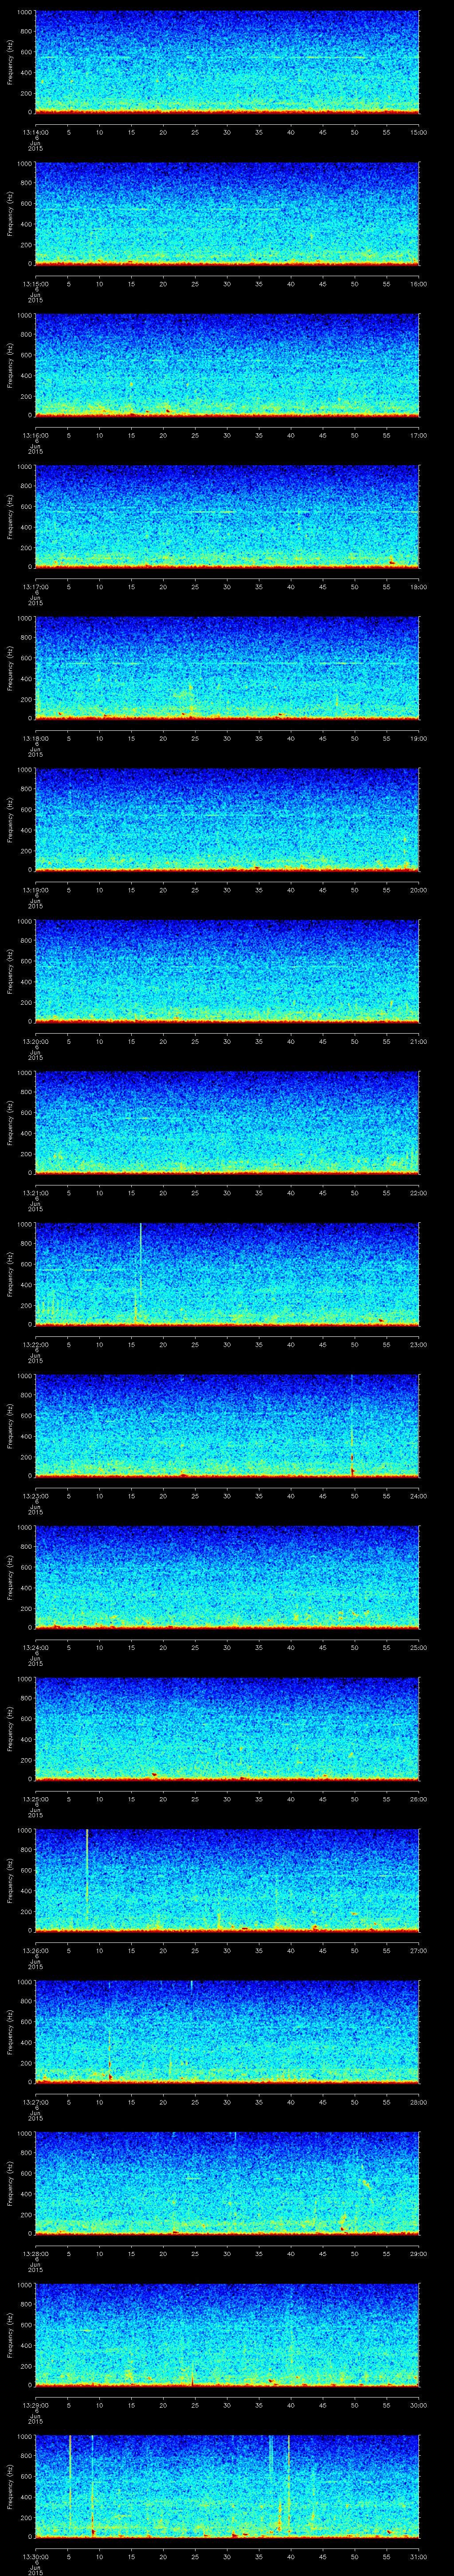
Task: Click the 25:00 end time label
Action: click(x=418, y=1647)
